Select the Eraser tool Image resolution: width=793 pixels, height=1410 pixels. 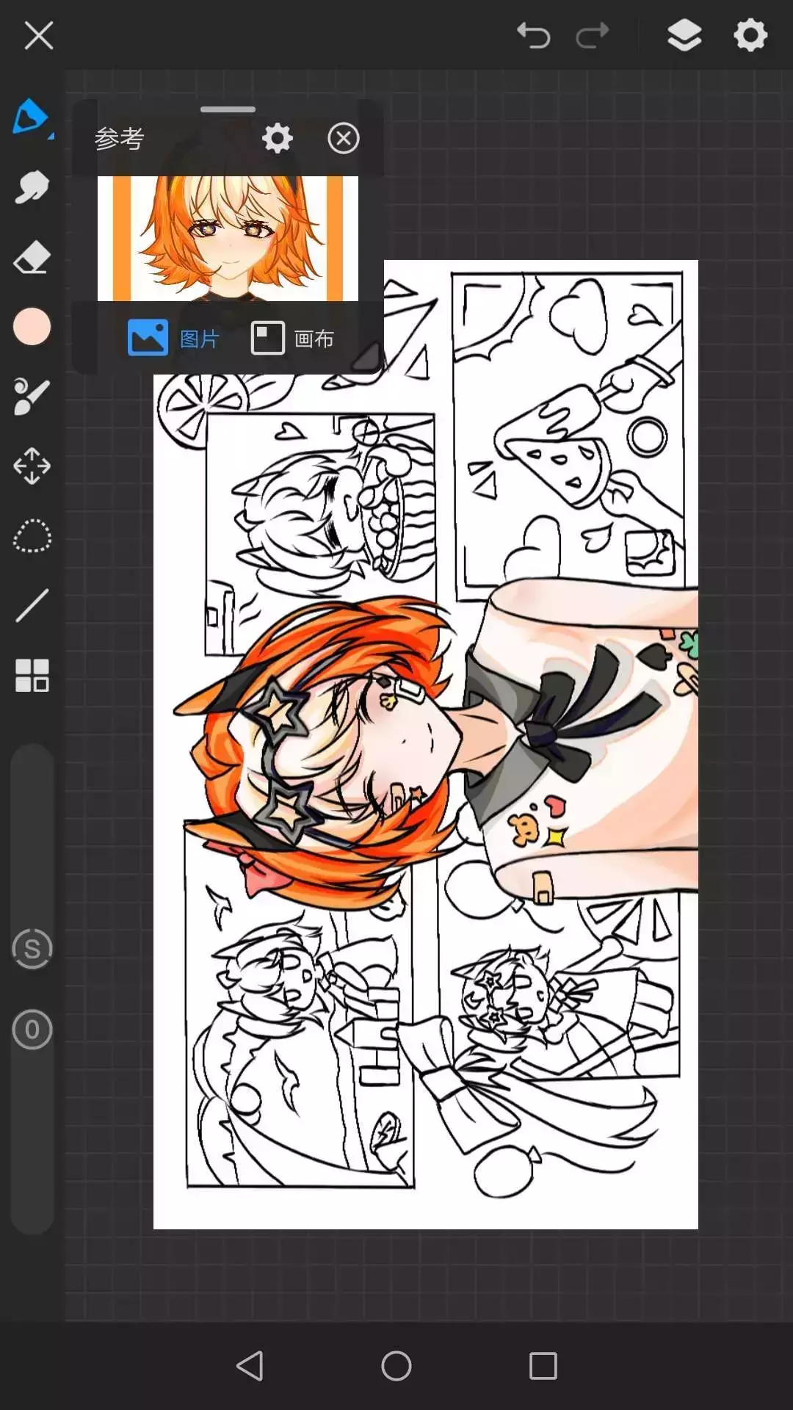[32, 257]
